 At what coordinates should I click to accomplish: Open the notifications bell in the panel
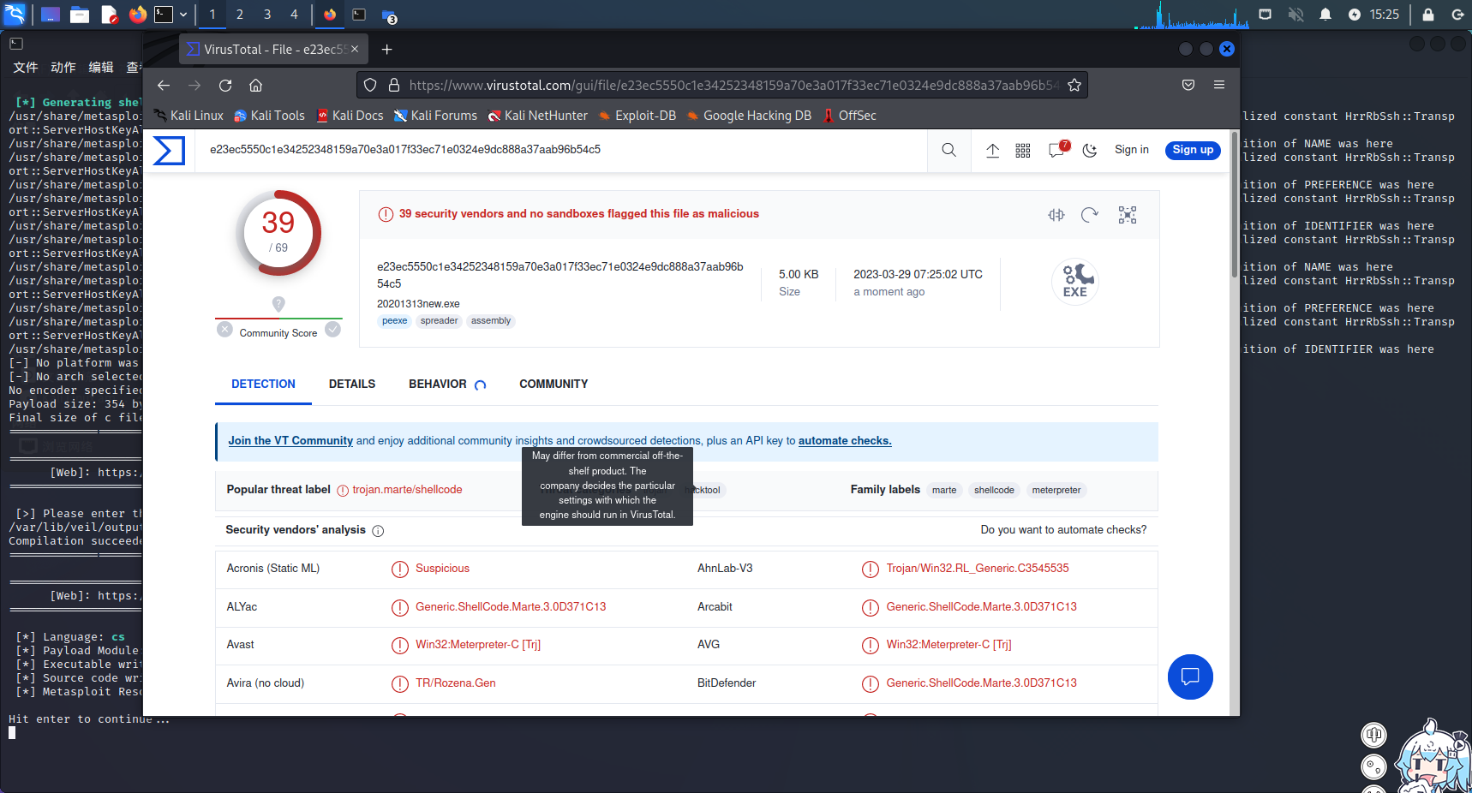click(x=1325, y=15)
